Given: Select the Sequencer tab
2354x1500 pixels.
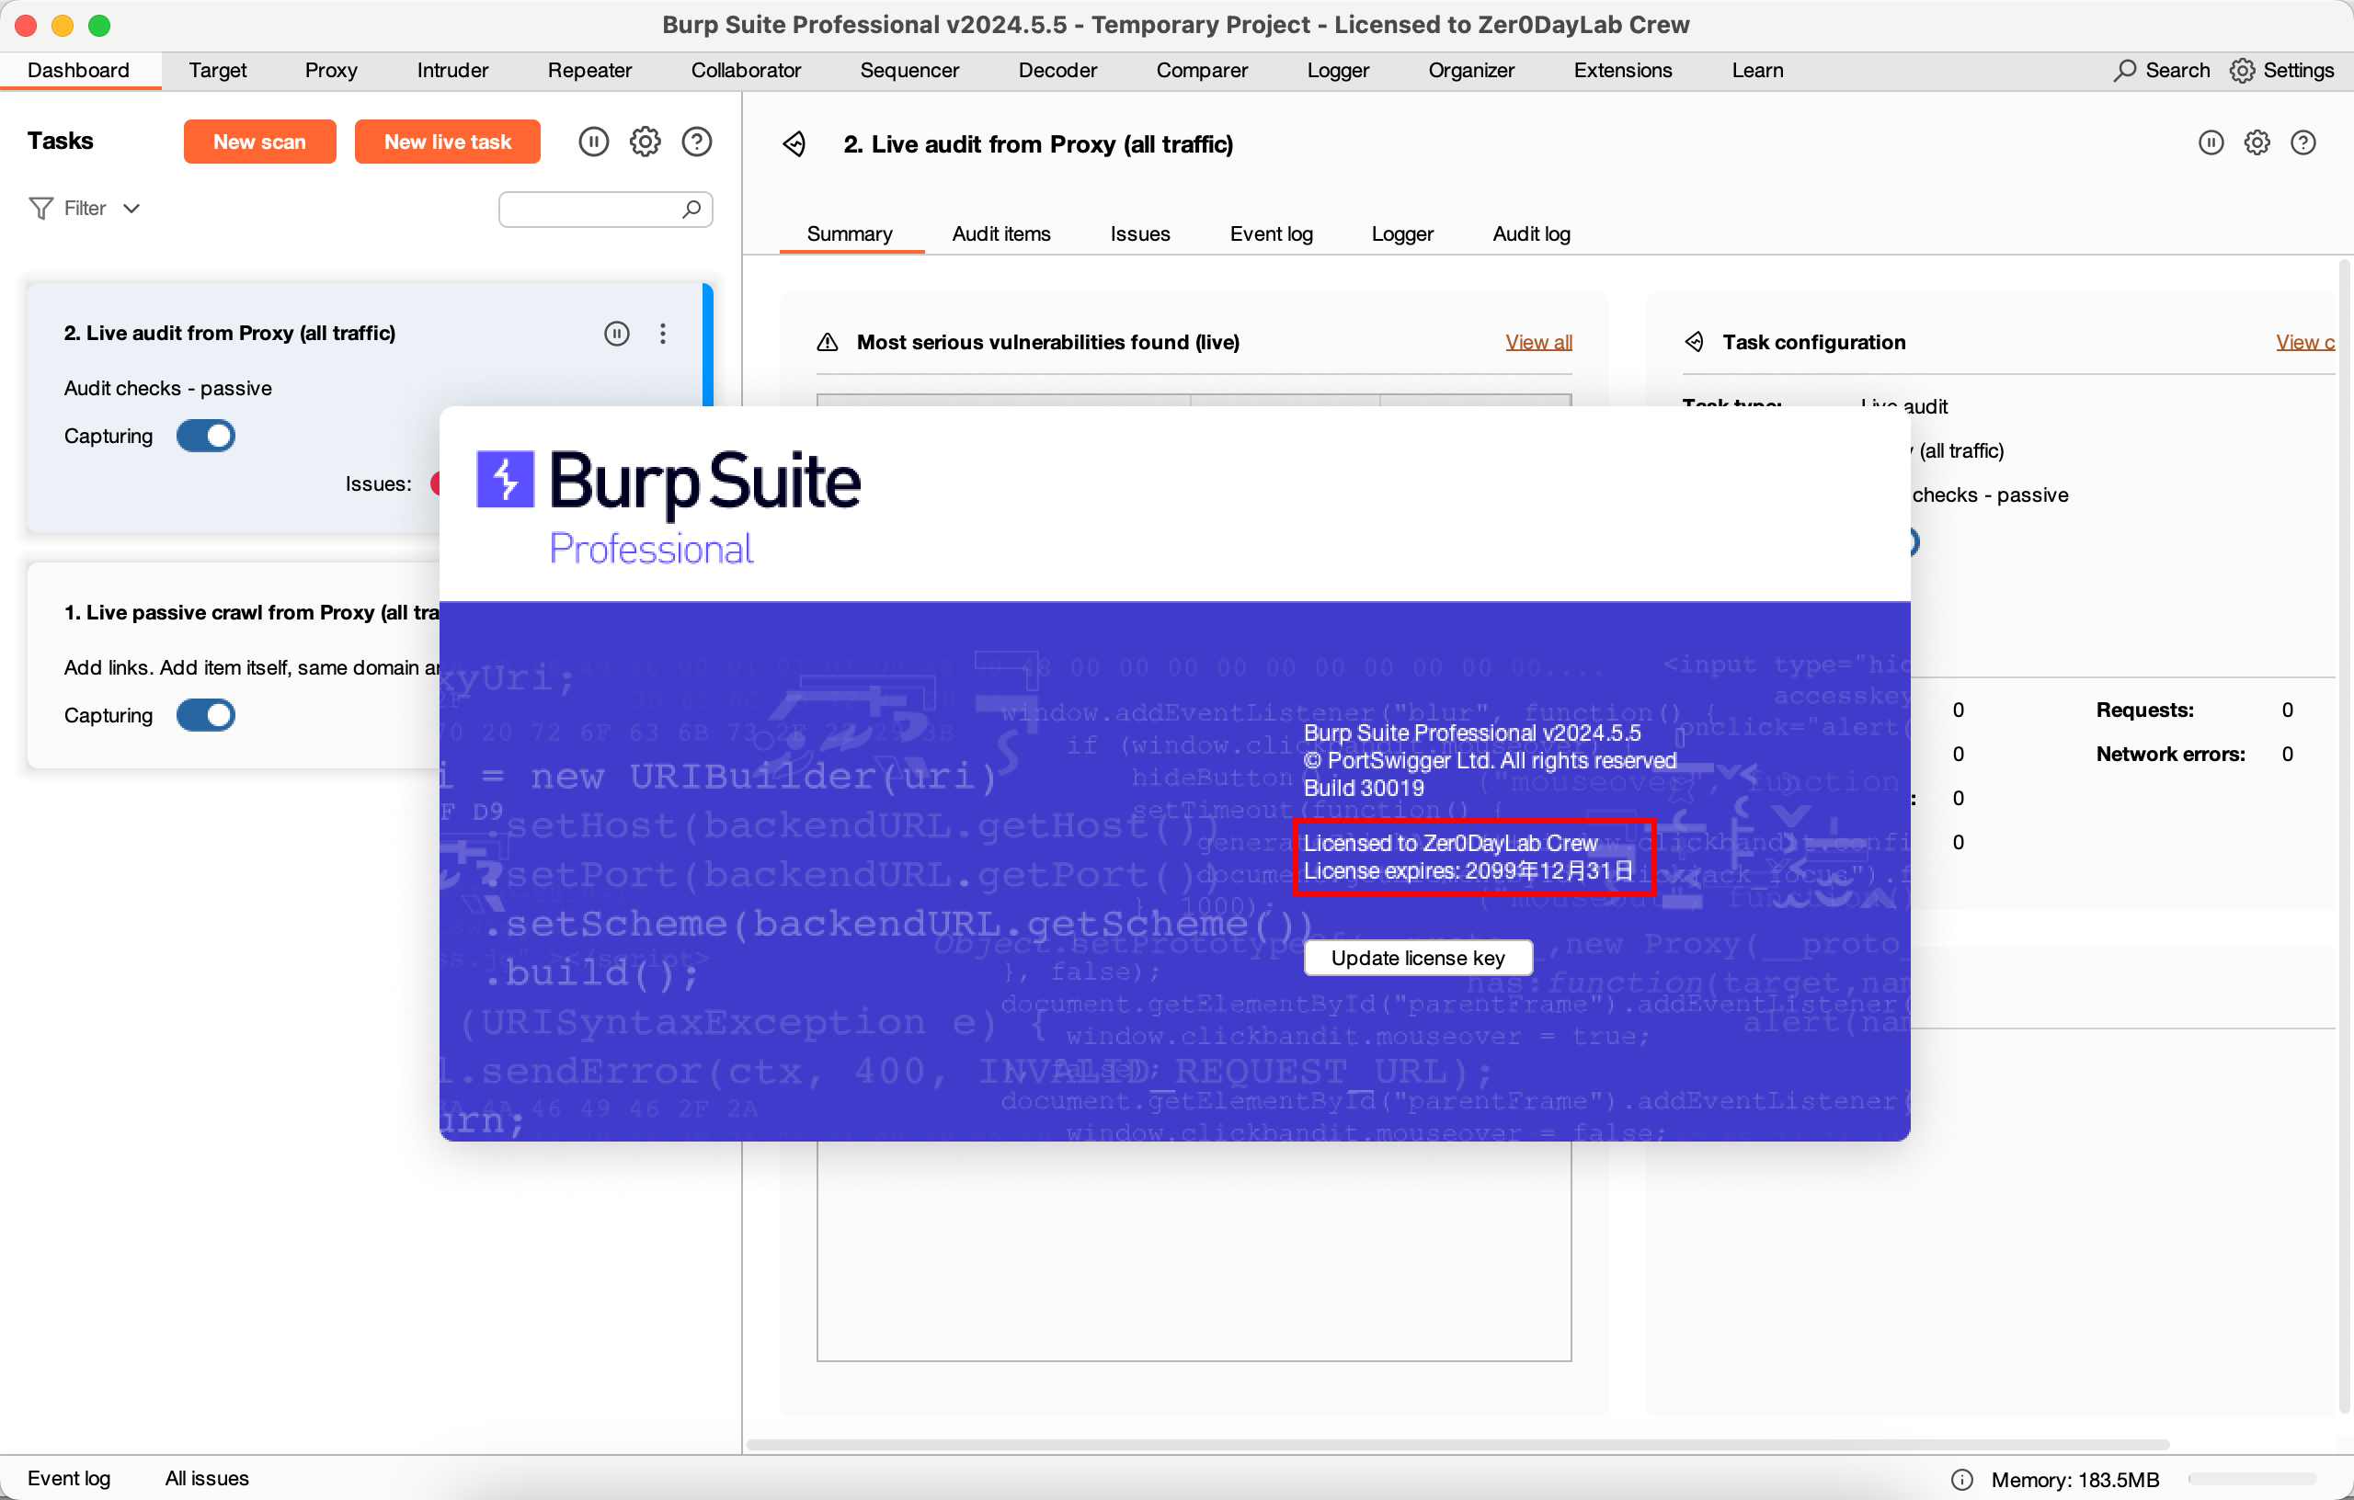Looking at the screenshot, I should (x=909, y=71).
